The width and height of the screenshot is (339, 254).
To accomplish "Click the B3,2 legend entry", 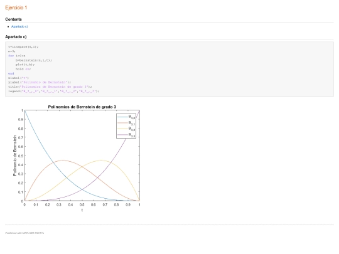I will pyautogui.click(x=126, y=129).
